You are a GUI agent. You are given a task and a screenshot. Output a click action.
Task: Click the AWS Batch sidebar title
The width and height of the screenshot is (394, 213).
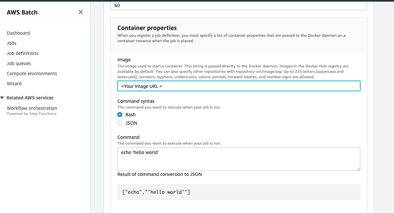[22, 12]
